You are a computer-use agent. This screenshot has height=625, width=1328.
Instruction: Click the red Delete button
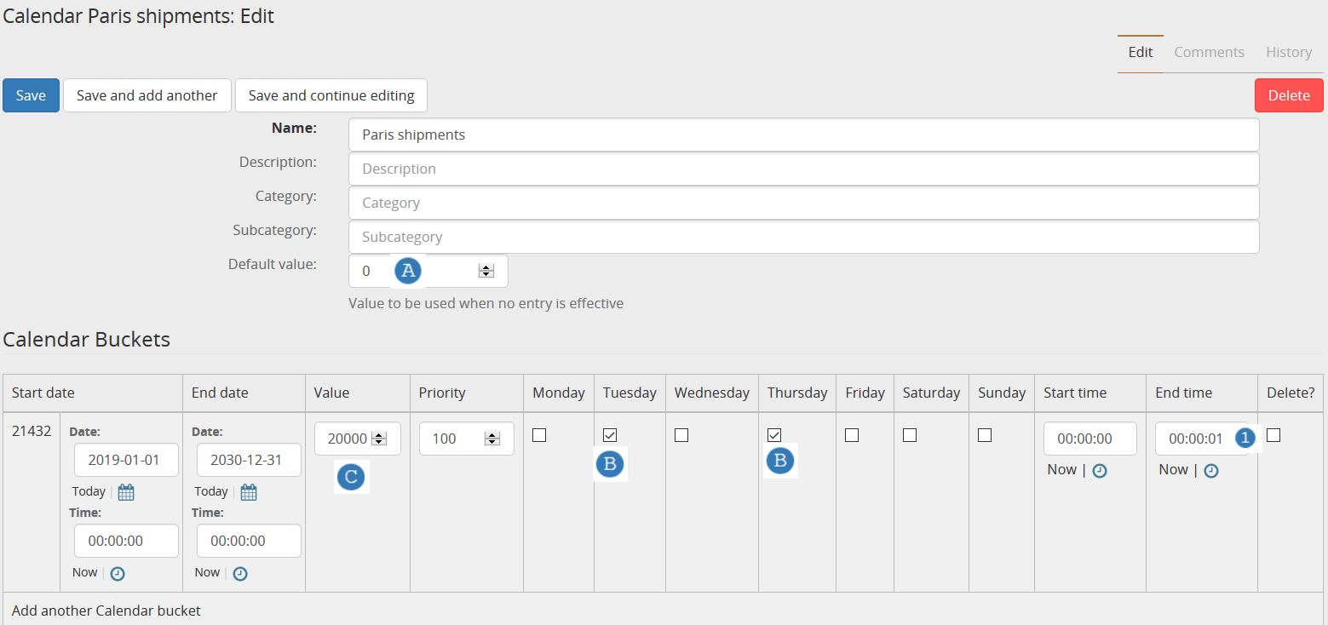(x=1288, y=95)
